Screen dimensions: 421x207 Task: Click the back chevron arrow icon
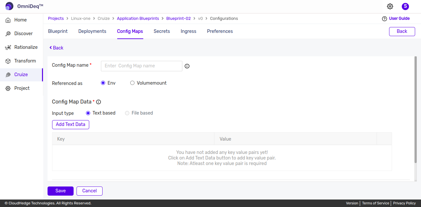pyautogui.click(x=50, y=48)
